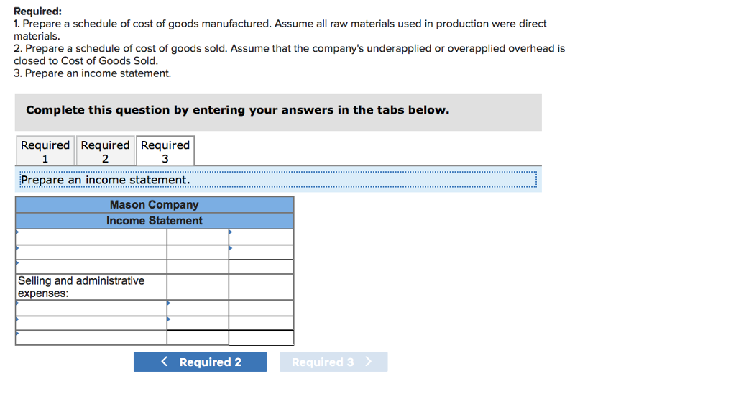
Task: Click double-underlined bottom right total cell
Action: [261, 337]
